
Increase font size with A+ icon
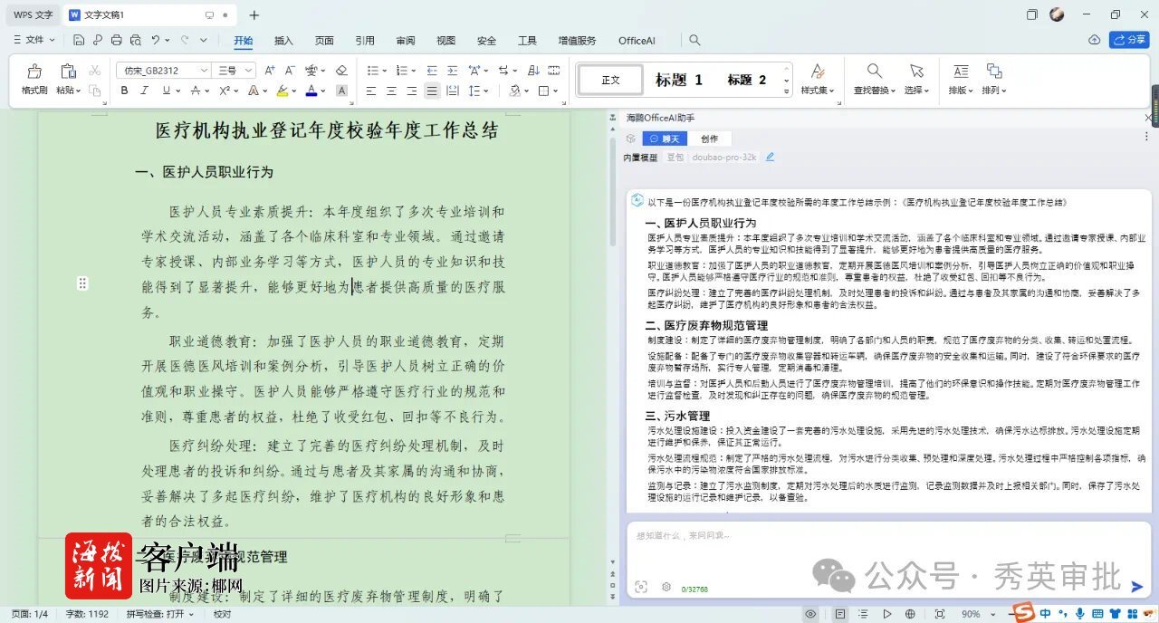pos(270,71)
